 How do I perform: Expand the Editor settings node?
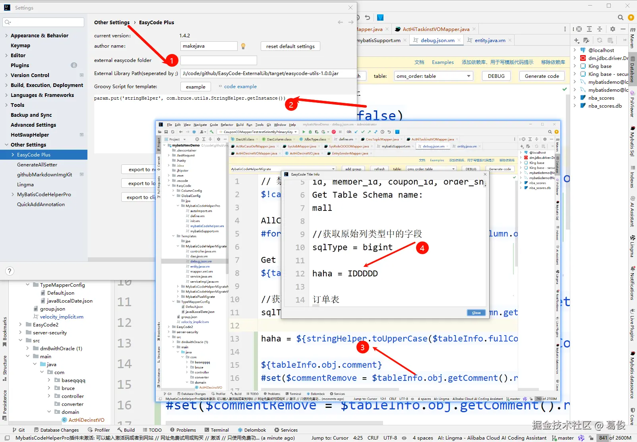[6, 55]
